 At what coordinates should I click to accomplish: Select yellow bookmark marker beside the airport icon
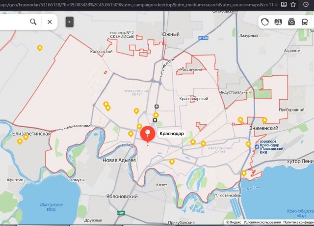tap(248, 144)
